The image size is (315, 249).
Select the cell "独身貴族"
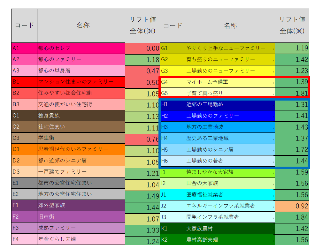(x=81, y=116)
